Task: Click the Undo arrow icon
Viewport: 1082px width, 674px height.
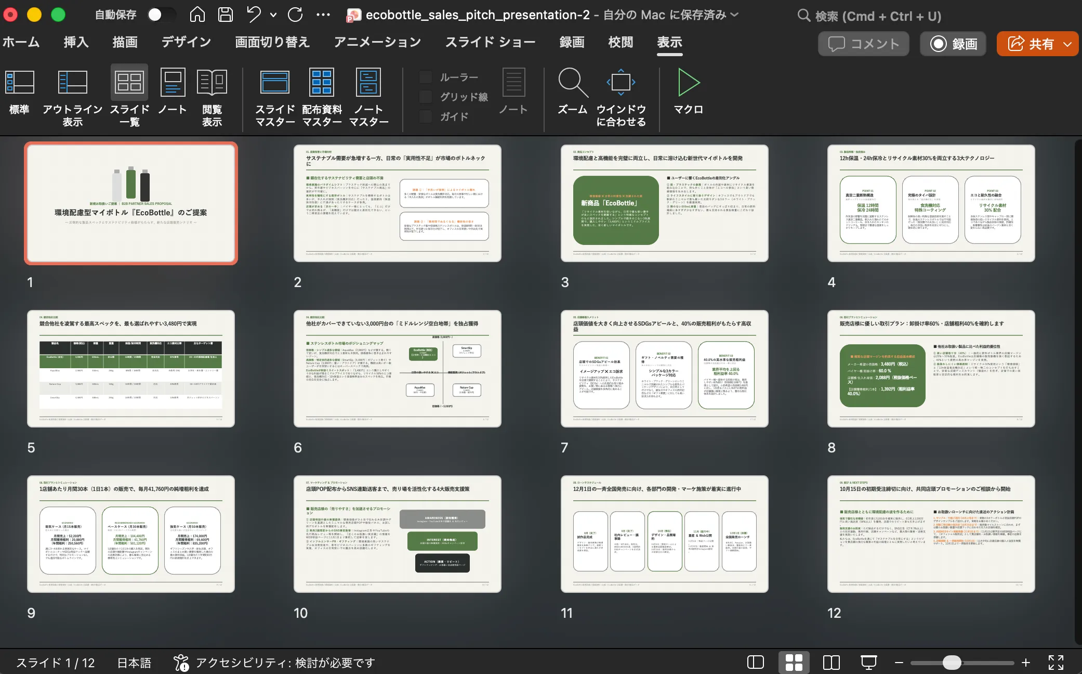Action: coord(254,15)
